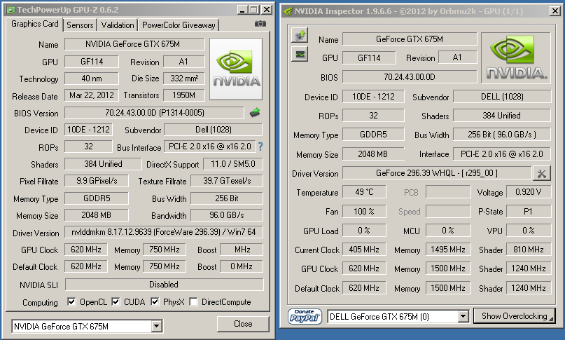Click the GPU-Z Close button

click(x=243, y=324)
